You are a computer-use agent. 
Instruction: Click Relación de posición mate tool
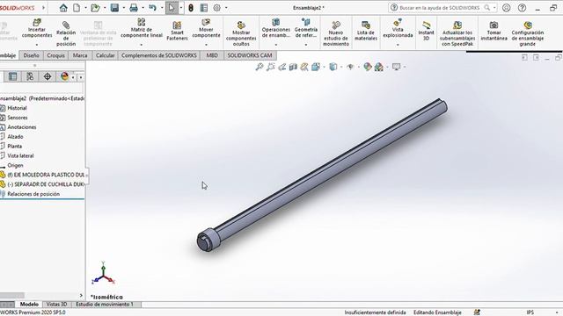[x=66, y=33]
